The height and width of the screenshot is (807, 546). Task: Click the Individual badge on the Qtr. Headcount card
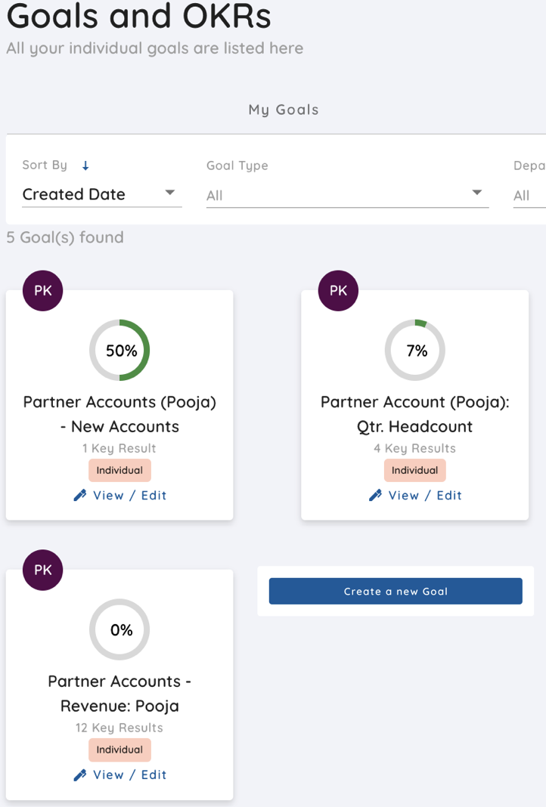pyautogui.click(x=415, y=470)
